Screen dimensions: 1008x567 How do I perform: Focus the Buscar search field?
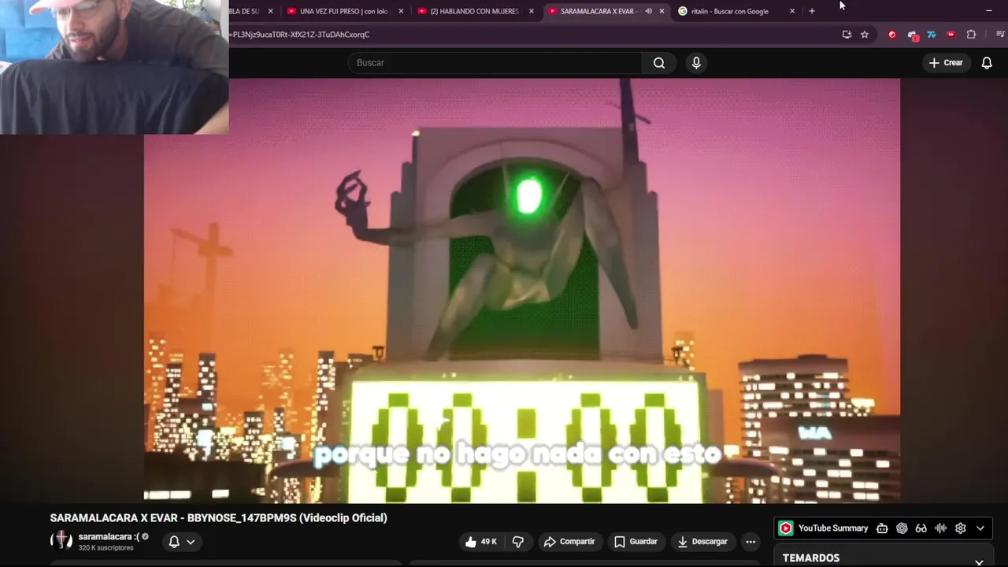coord(495,63)
